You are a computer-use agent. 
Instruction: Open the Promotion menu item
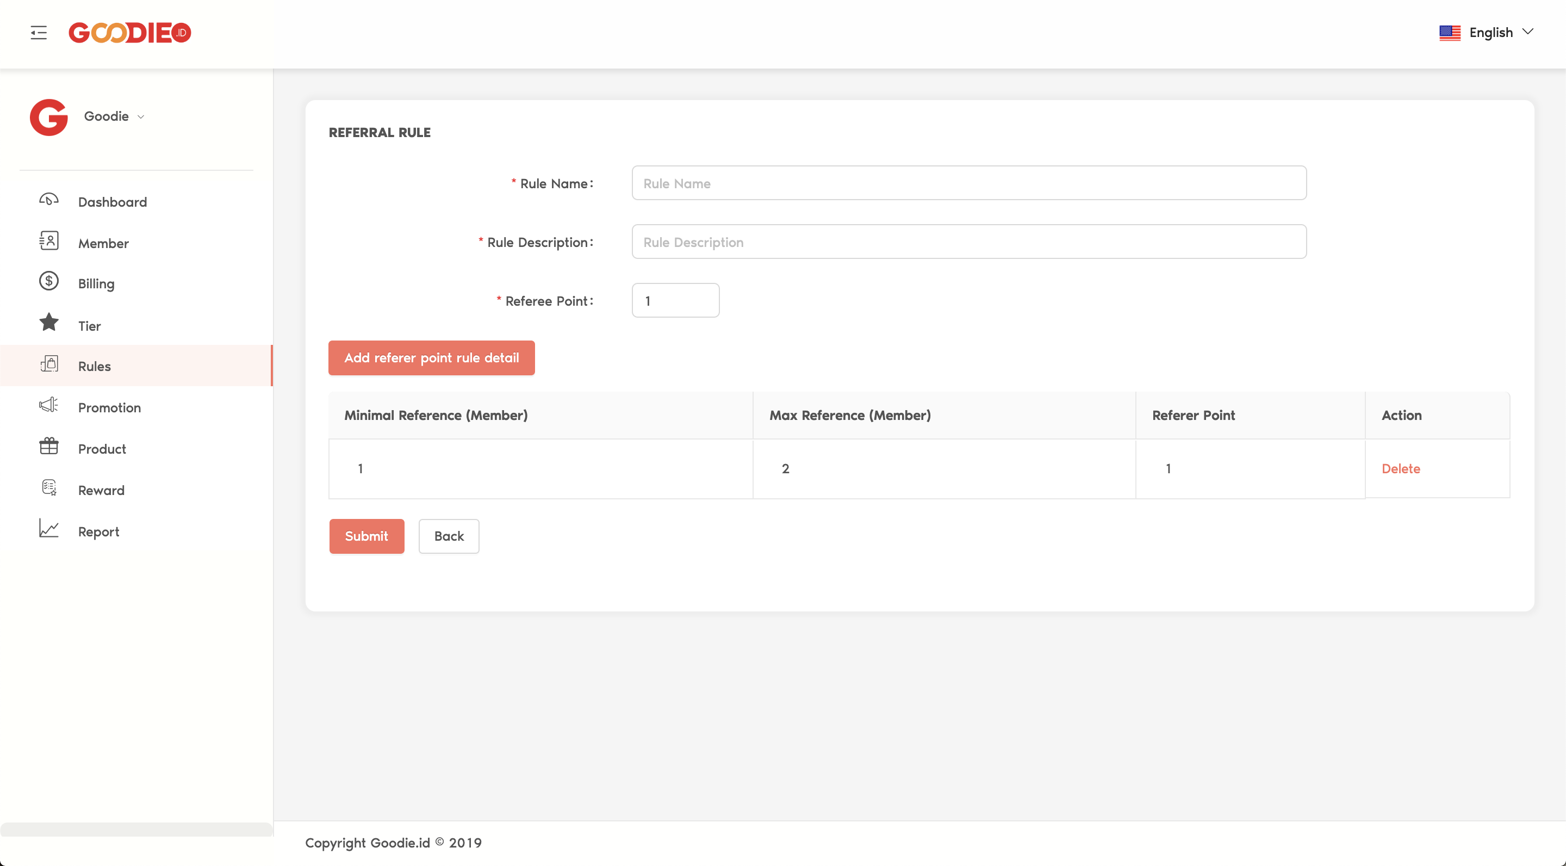pyautogui.click(x=109, y=407)
